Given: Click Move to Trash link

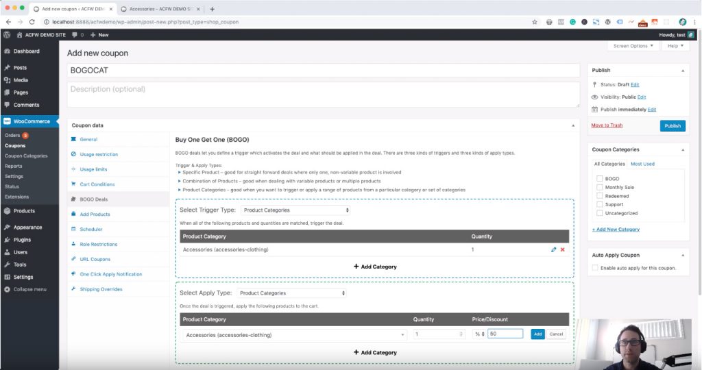Looking at the screenshot, I should (x=607, y=125).
